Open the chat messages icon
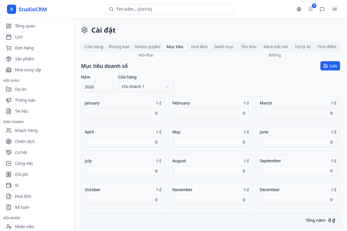Image resolution: width=347 pixels, height=231 pixels. (x=322, y=9)
